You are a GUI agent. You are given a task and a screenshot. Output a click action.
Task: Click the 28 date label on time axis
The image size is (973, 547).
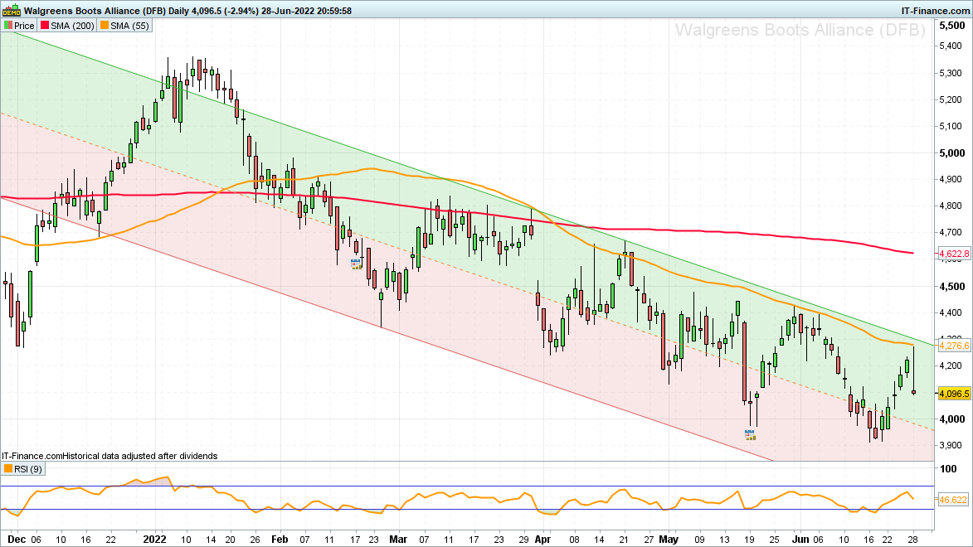click(x=912, y=539)
